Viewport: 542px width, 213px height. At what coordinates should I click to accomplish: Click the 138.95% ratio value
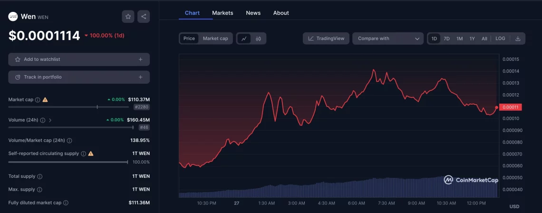tap(140, 140)
